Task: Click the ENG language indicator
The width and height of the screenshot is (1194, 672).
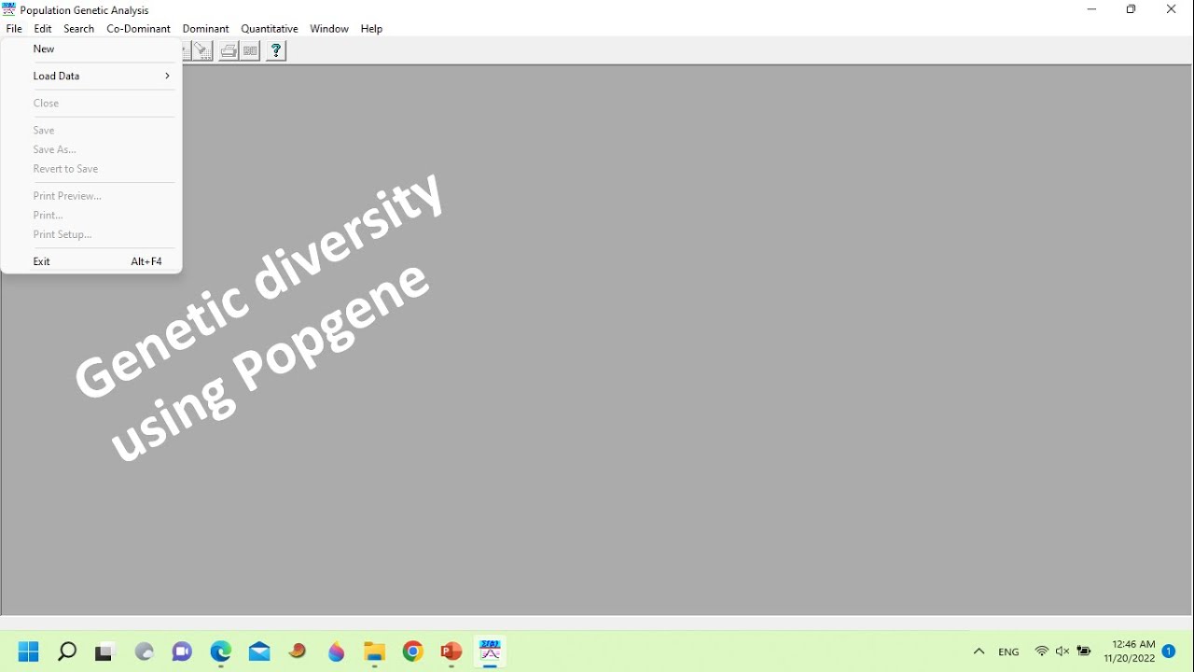Action: pos(1008,651)
